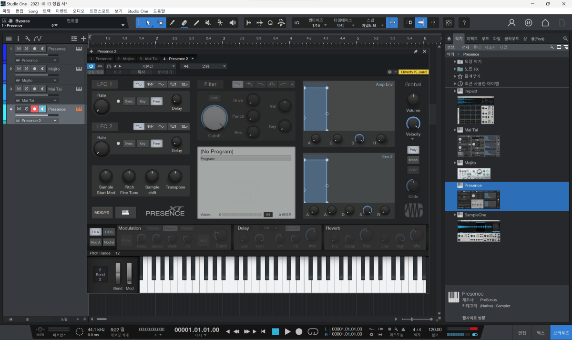The height and width of the screenshot is (340, 572).
Task: Expand the SampleOne instrument entry
Action: (455, 215)
